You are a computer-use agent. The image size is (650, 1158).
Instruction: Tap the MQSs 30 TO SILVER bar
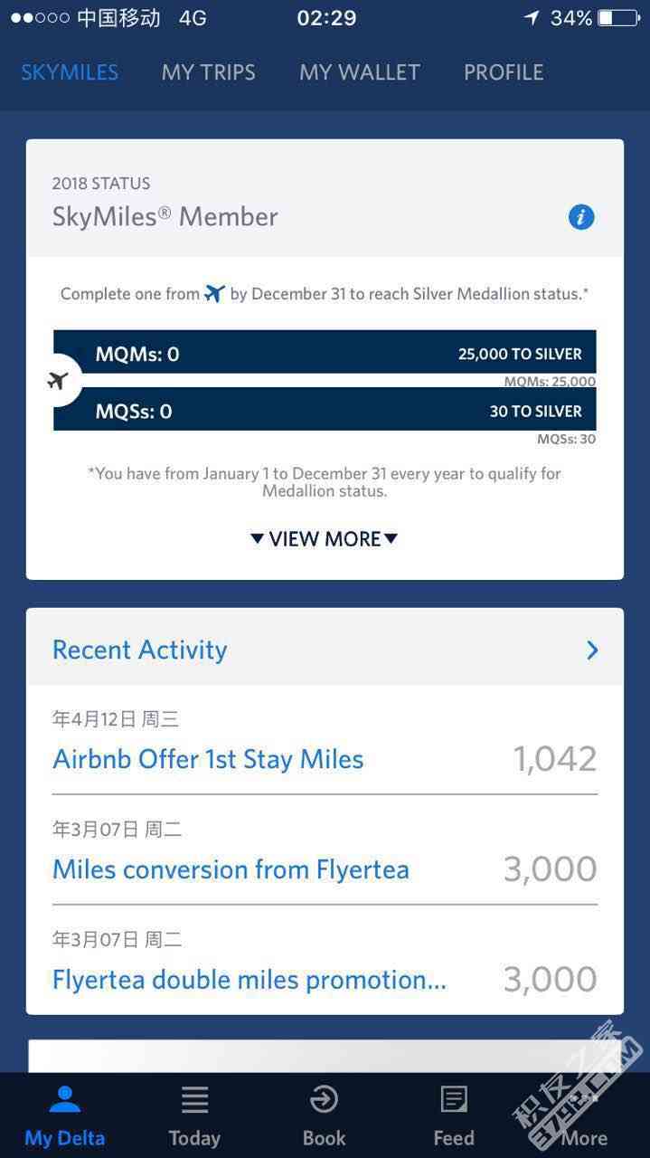click(325, 409)
